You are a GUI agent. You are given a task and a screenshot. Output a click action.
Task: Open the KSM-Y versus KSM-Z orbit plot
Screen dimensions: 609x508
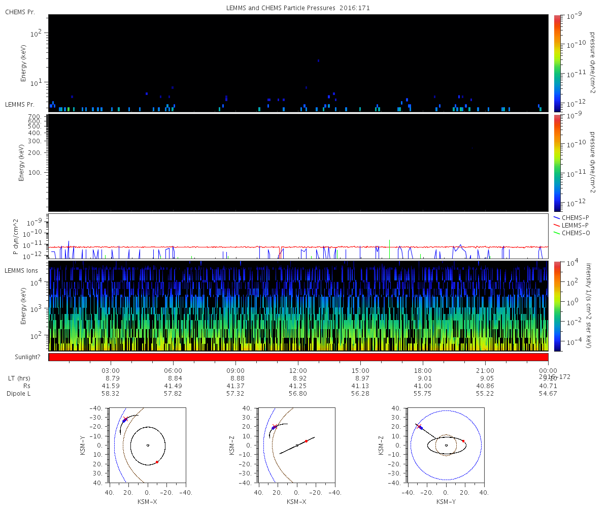446,445
